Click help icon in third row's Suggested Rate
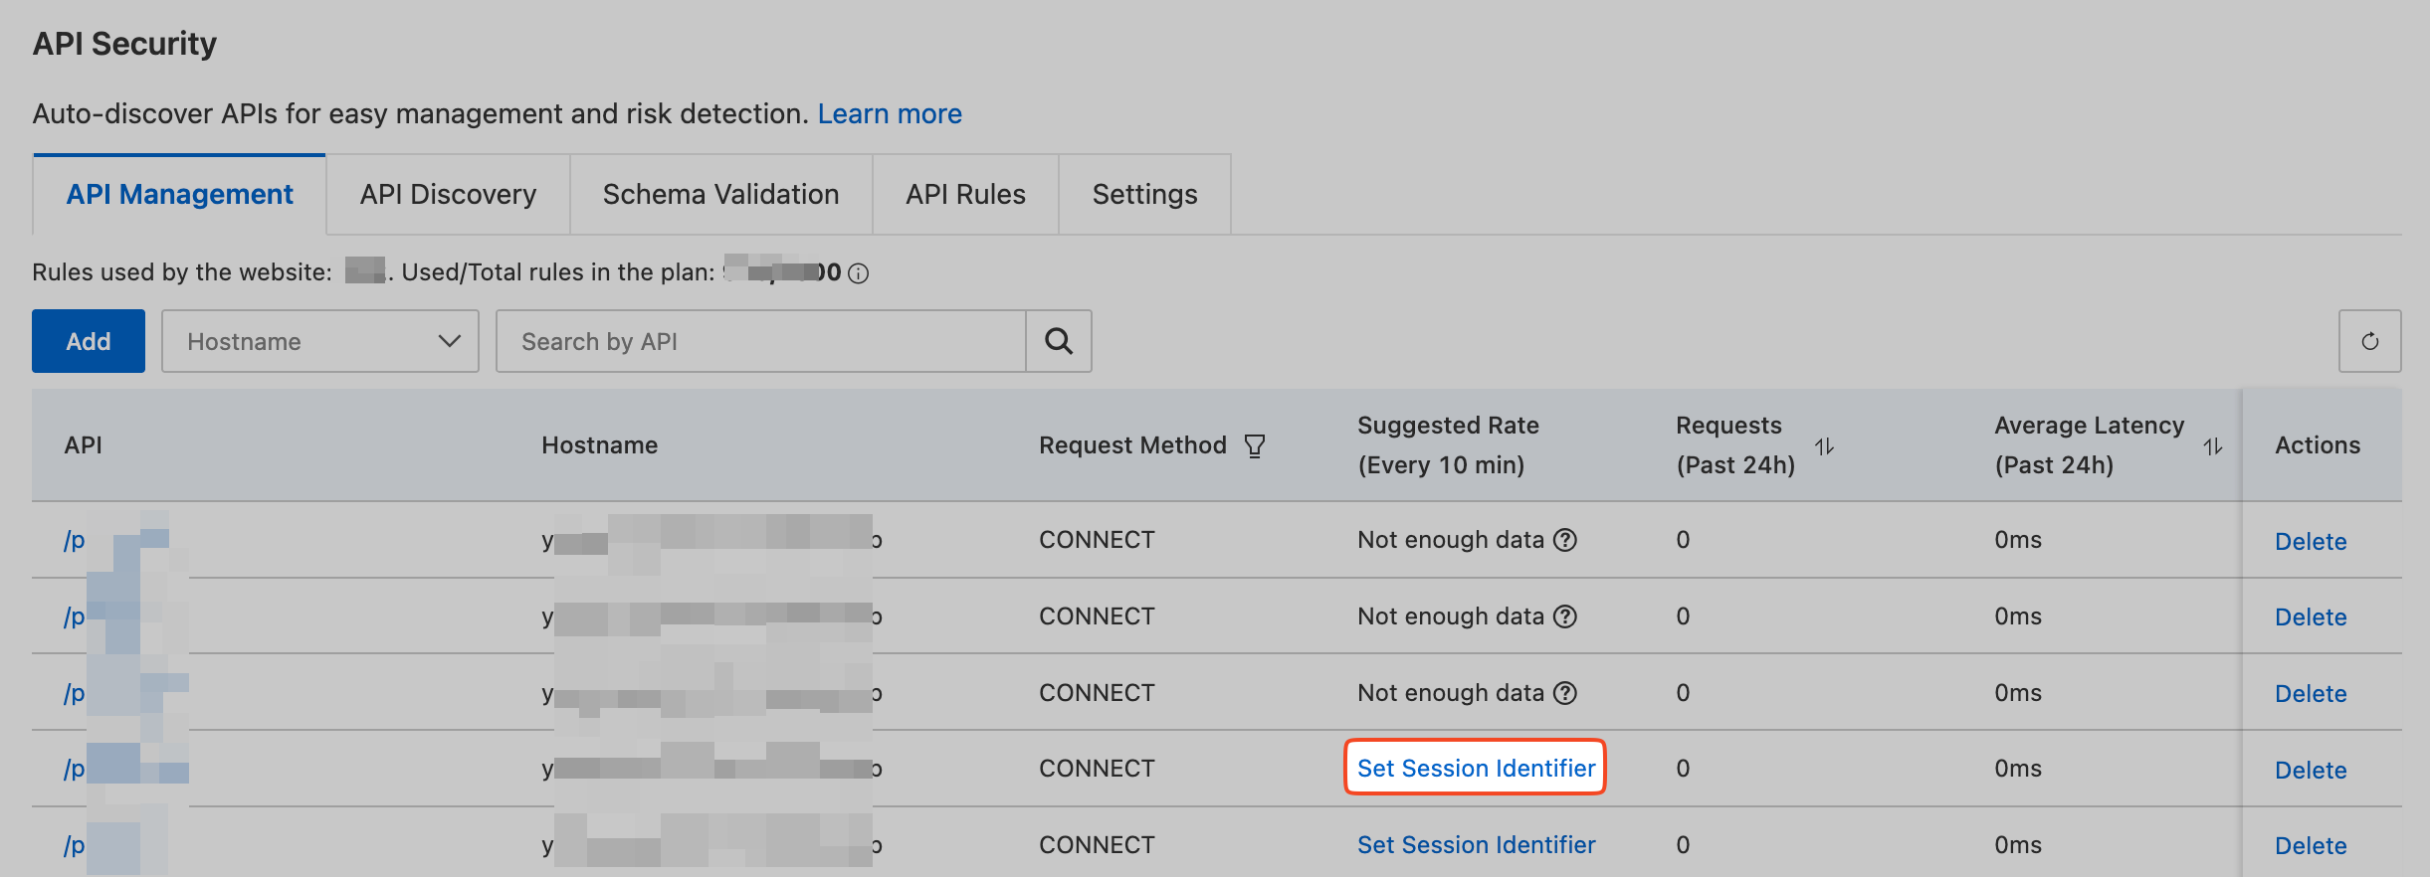This screenshot has height=877, width=2430. (1565, 693)
